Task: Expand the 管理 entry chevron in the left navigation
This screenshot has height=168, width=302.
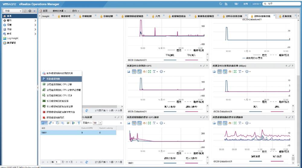Action: click(x=35, y=34)
